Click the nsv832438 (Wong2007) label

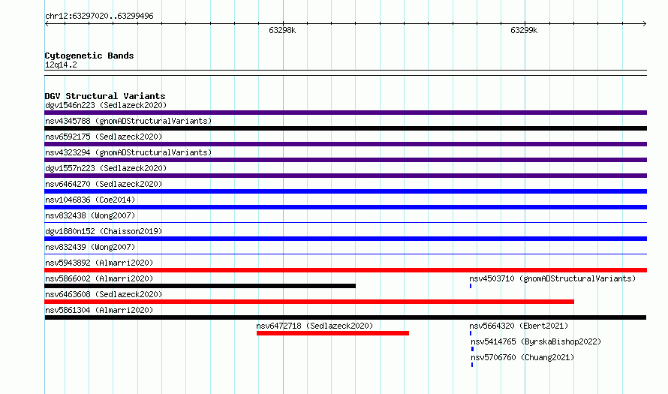[90, 215]
